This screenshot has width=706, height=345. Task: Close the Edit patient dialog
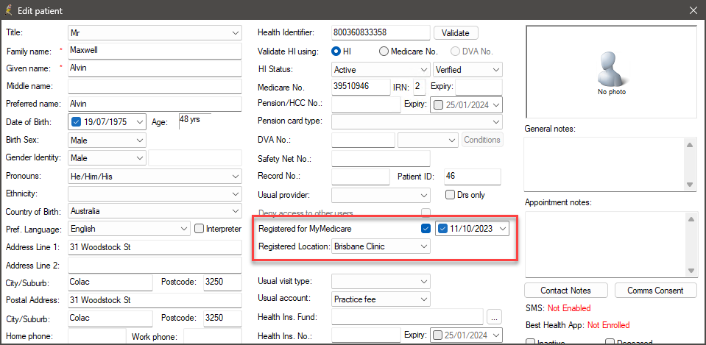[x=692, y=10]
